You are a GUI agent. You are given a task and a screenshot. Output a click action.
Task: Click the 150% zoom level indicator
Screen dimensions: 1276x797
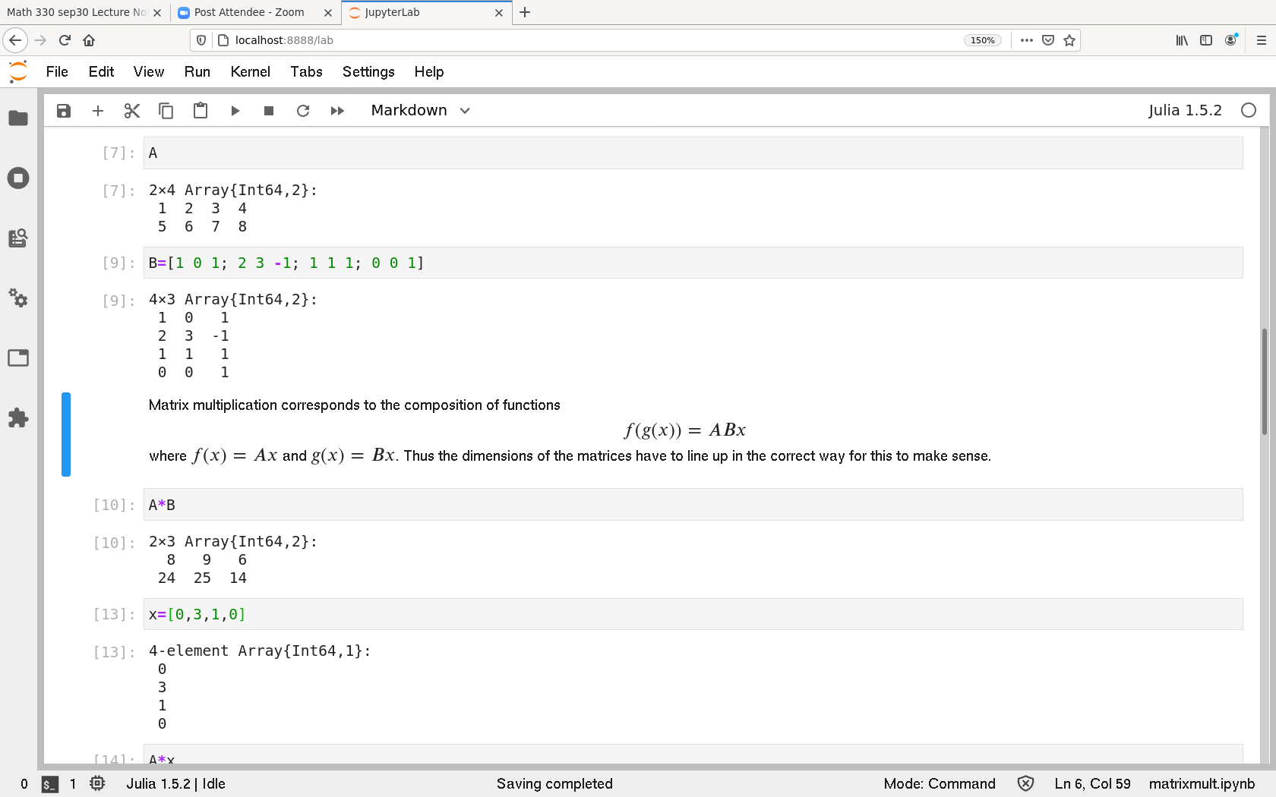coord(982,40)
